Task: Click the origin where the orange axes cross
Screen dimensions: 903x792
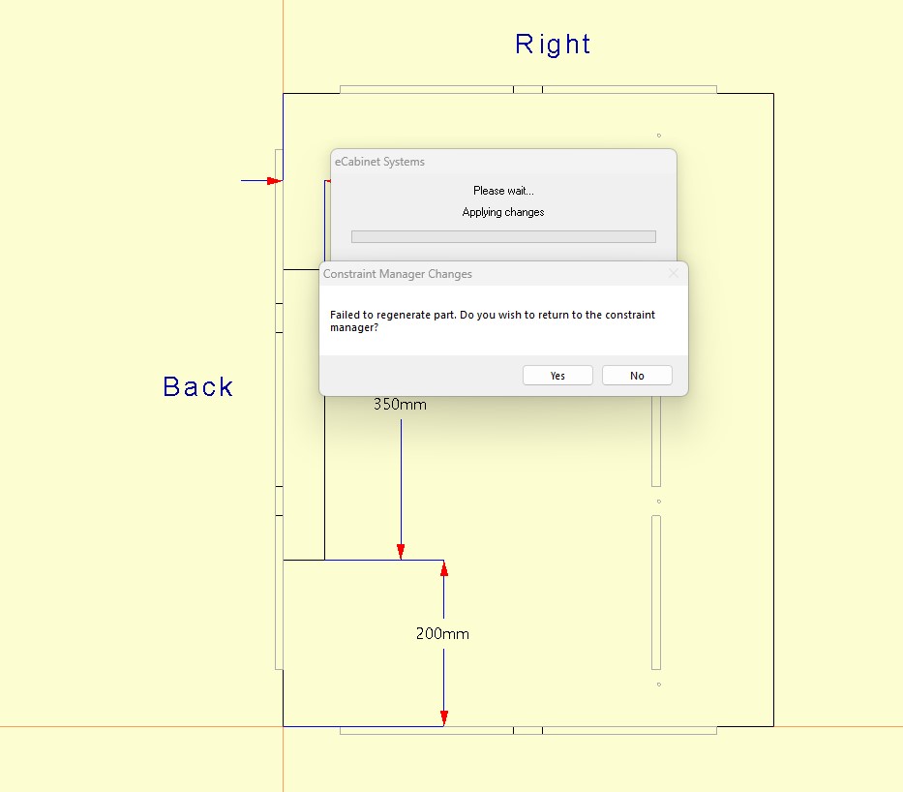Action: [284, 726]
